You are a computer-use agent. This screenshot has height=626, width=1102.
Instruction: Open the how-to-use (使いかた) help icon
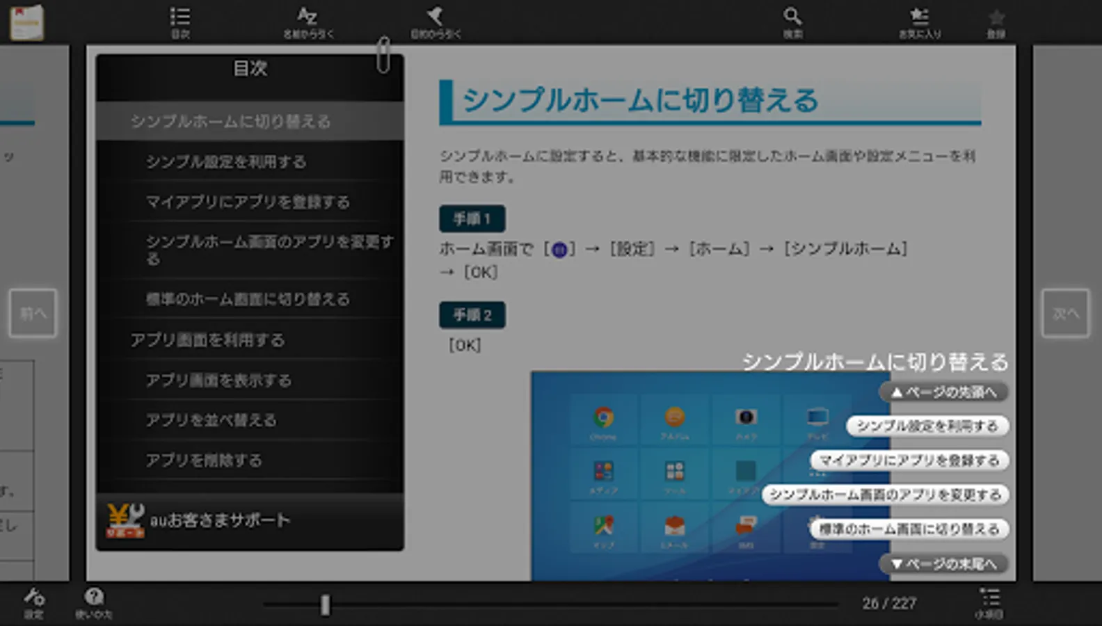pos(94,603)
